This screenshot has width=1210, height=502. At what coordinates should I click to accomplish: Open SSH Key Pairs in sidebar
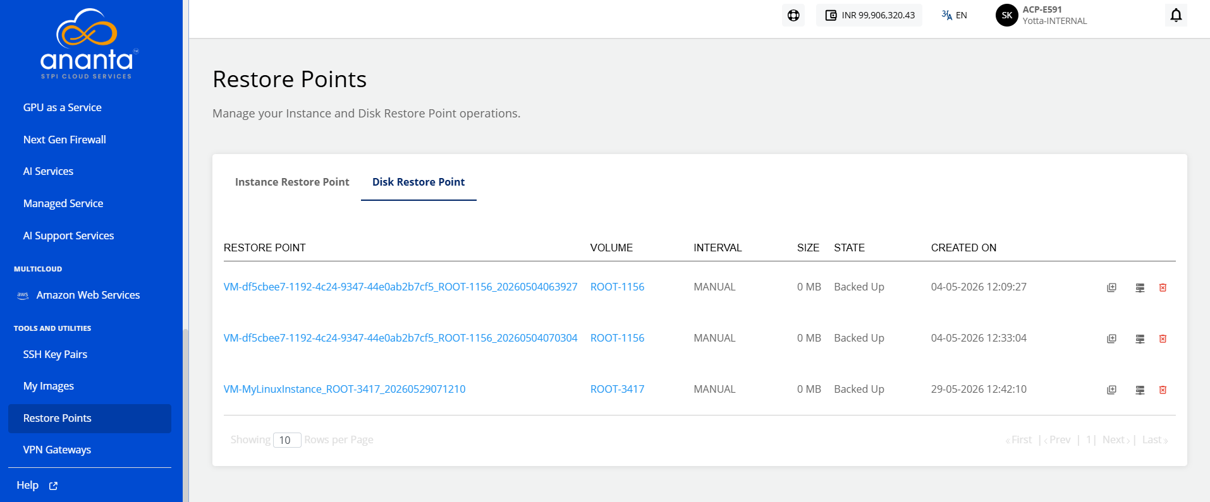tap(55, 354)
